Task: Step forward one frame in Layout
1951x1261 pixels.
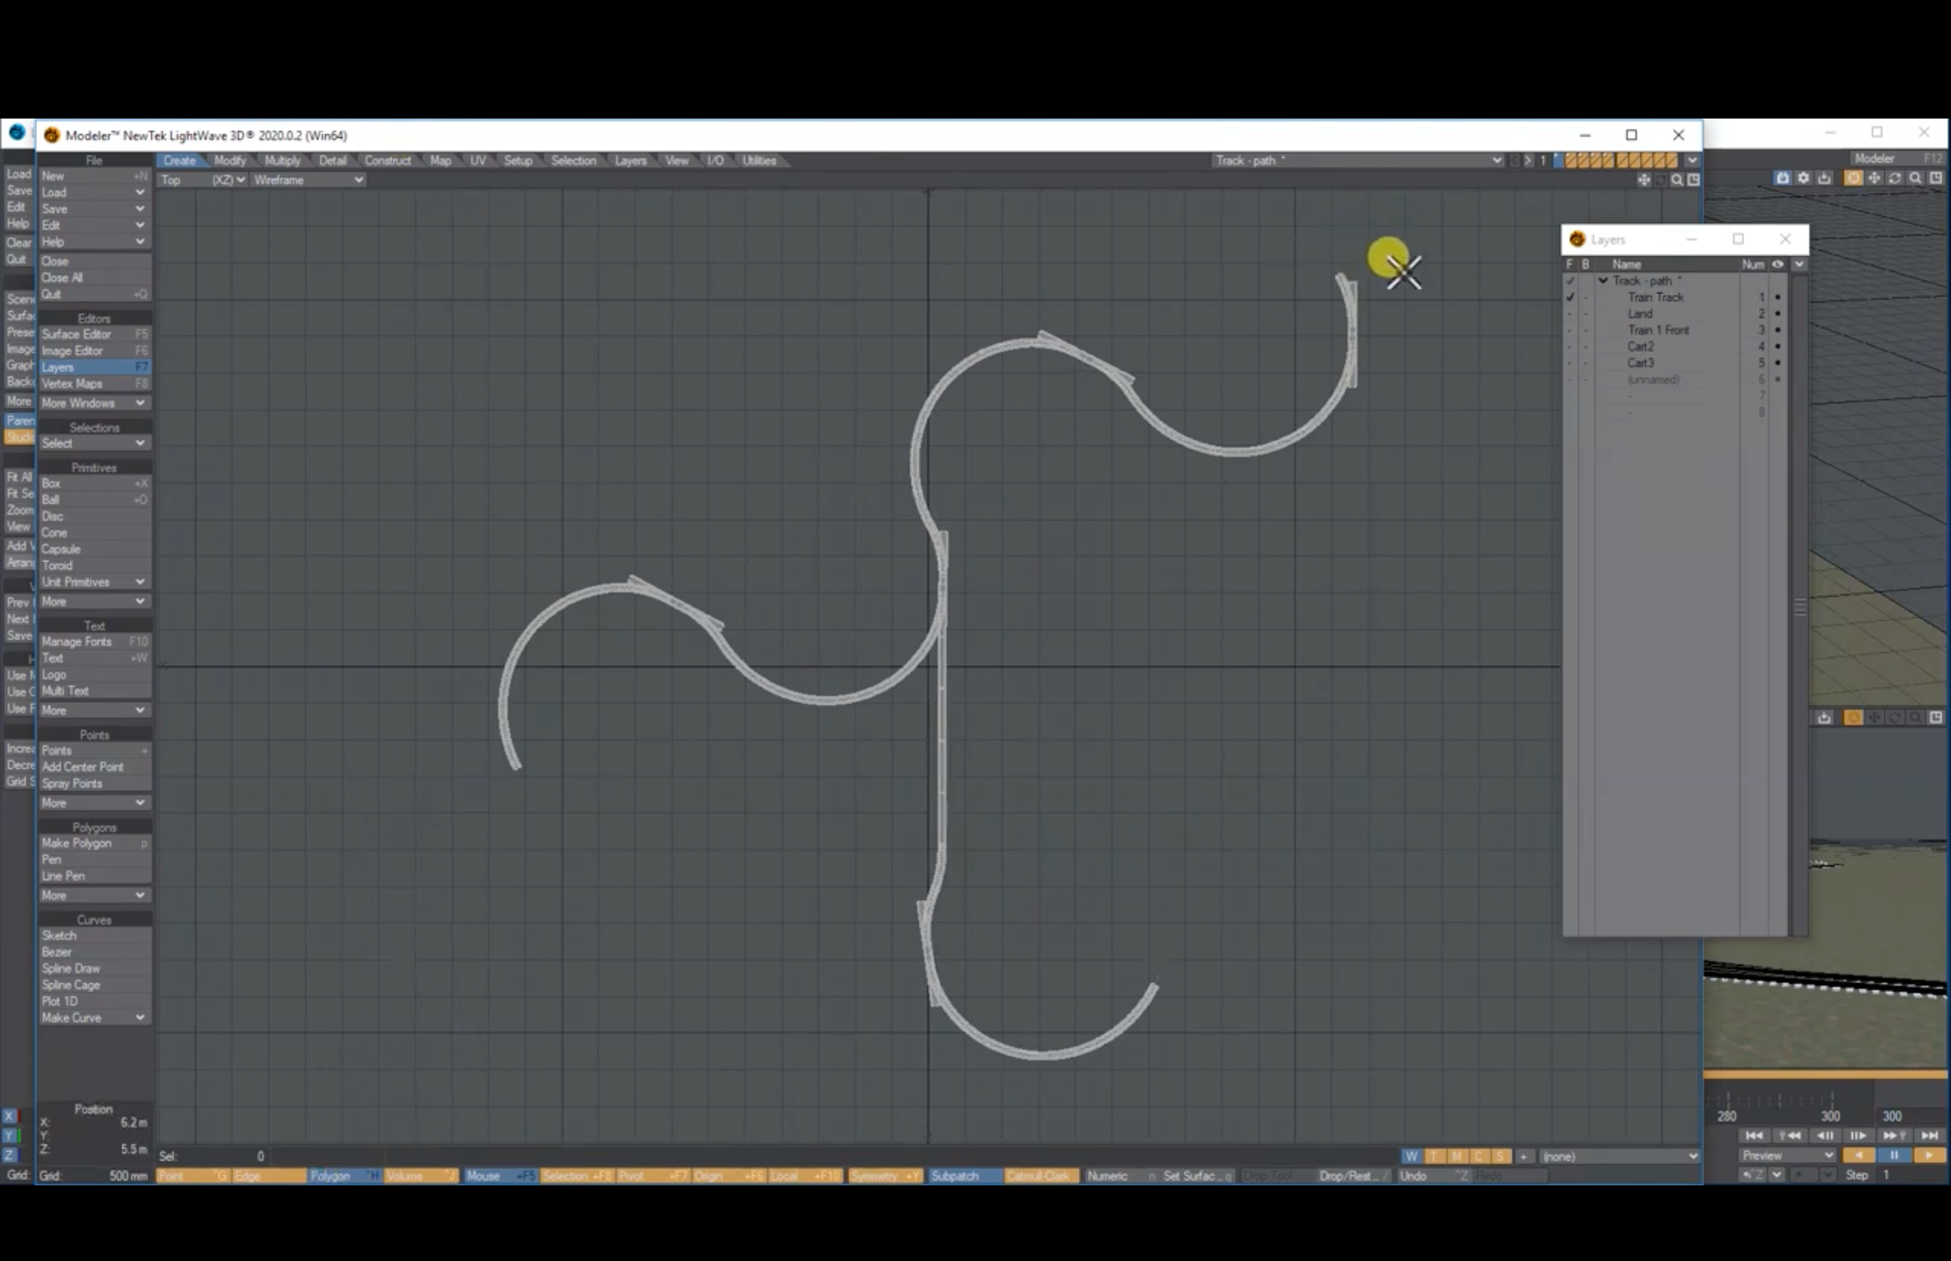Action: [x=1858, y=1136]
